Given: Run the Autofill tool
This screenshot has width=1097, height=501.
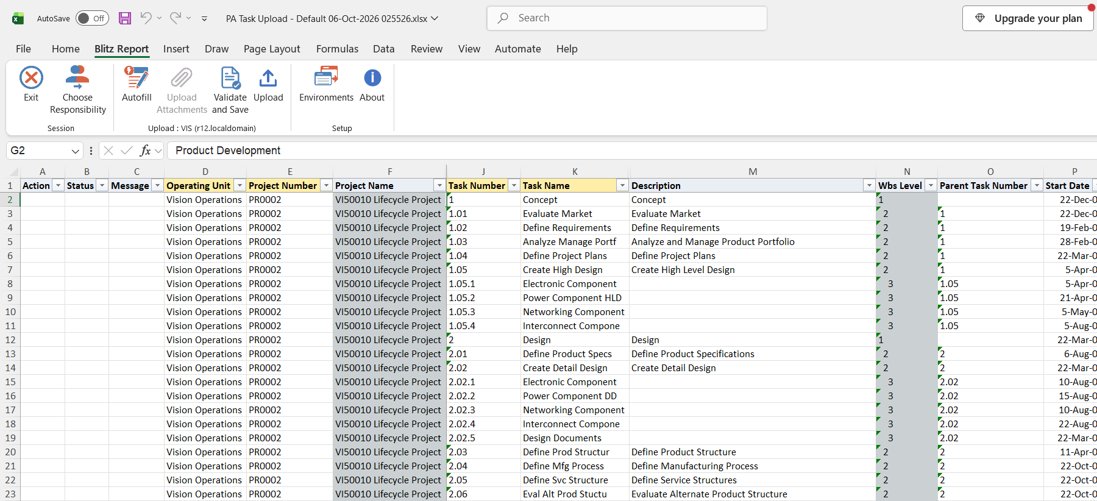Looking at the screenshot, I should (x=137, y=84).
